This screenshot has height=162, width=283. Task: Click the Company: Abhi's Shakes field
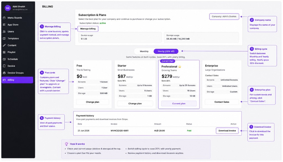pyautogui.click(x=224, y=16)
